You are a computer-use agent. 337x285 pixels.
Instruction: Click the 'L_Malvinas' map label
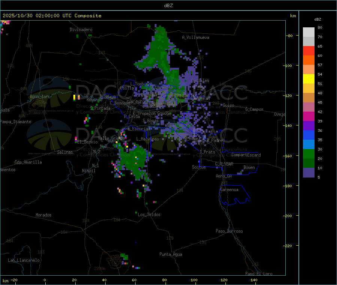tap(148, 139)
